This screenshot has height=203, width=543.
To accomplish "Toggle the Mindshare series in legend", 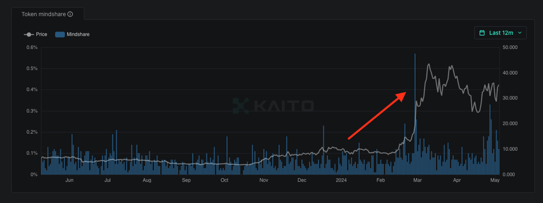I will pos(72,34).
